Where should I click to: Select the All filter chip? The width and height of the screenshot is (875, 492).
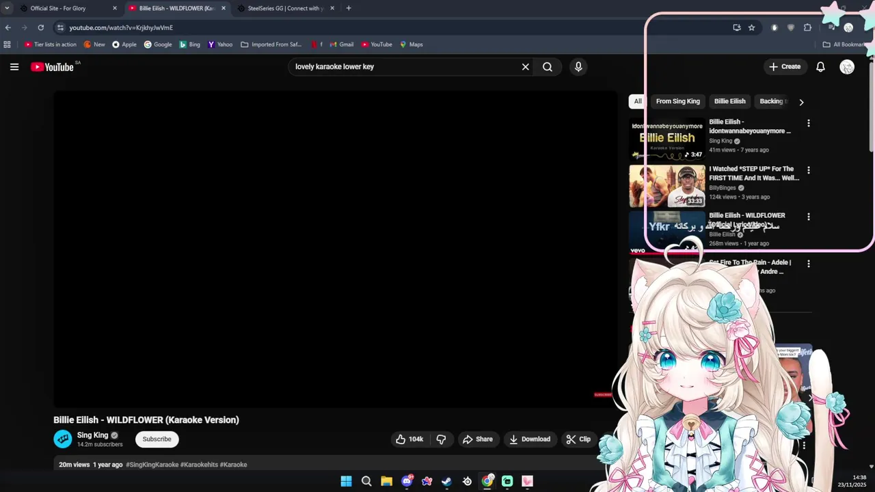click(x=638, y=101)
